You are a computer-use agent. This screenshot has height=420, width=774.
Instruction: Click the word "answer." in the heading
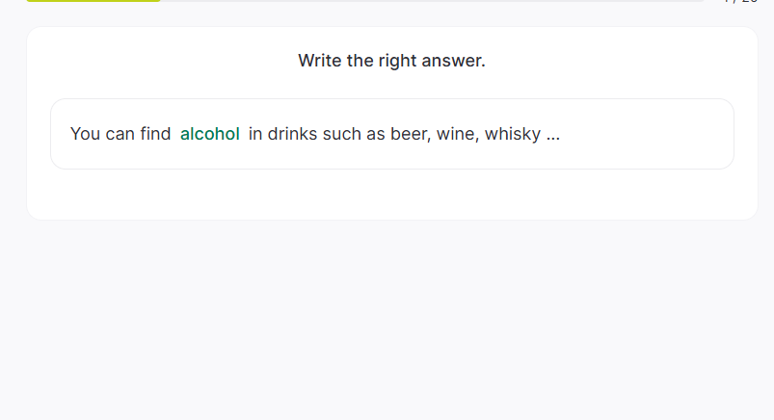point(456,61)
